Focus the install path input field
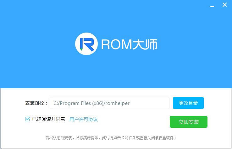Viewport: 232px width, 149px height. [x=109, y=103]
